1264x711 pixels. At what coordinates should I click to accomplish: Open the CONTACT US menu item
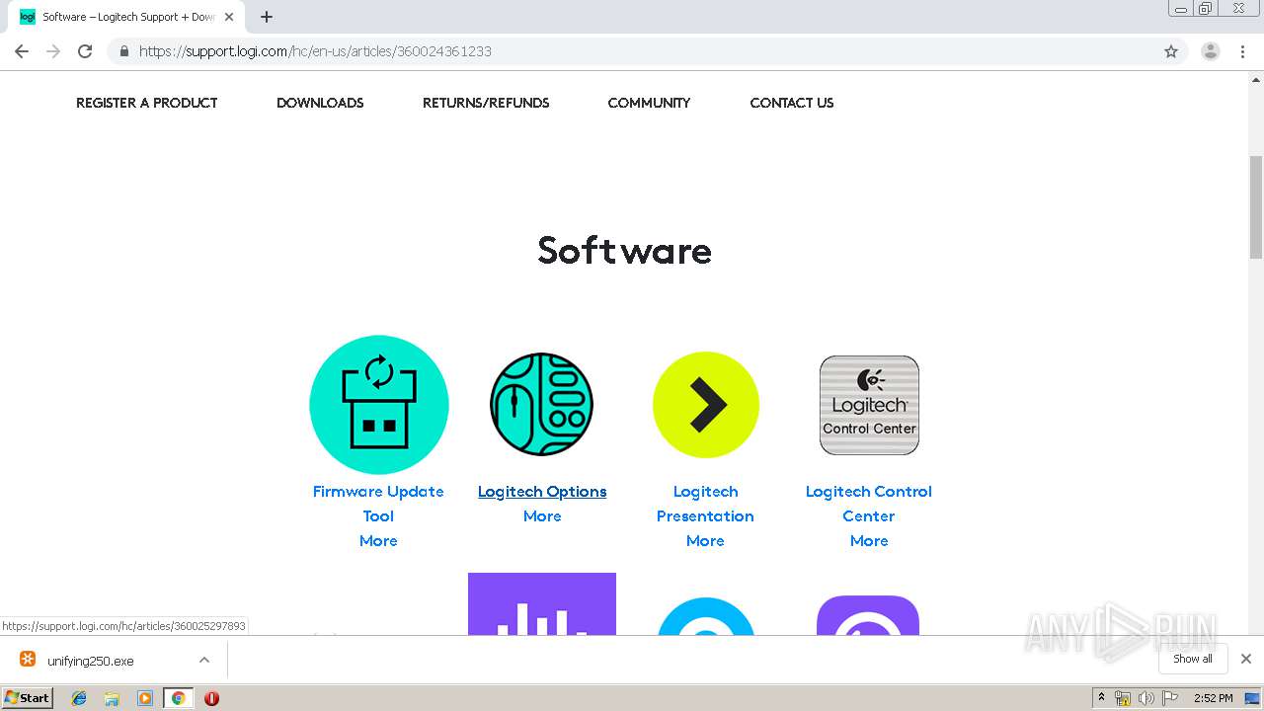792,103
